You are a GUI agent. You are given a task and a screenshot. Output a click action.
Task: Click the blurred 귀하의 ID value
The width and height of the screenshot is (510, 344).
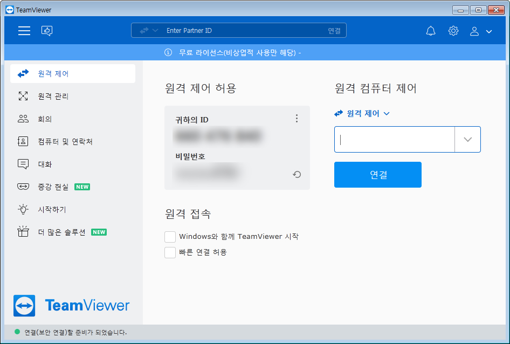pyautogui.click(x=218, y=136)
